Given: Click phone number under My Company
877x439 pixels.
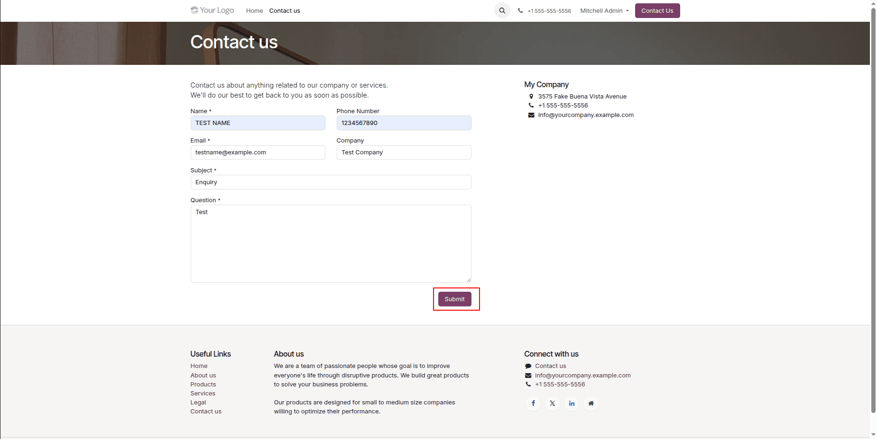Looking at the screenshot, I should [563, 106].
